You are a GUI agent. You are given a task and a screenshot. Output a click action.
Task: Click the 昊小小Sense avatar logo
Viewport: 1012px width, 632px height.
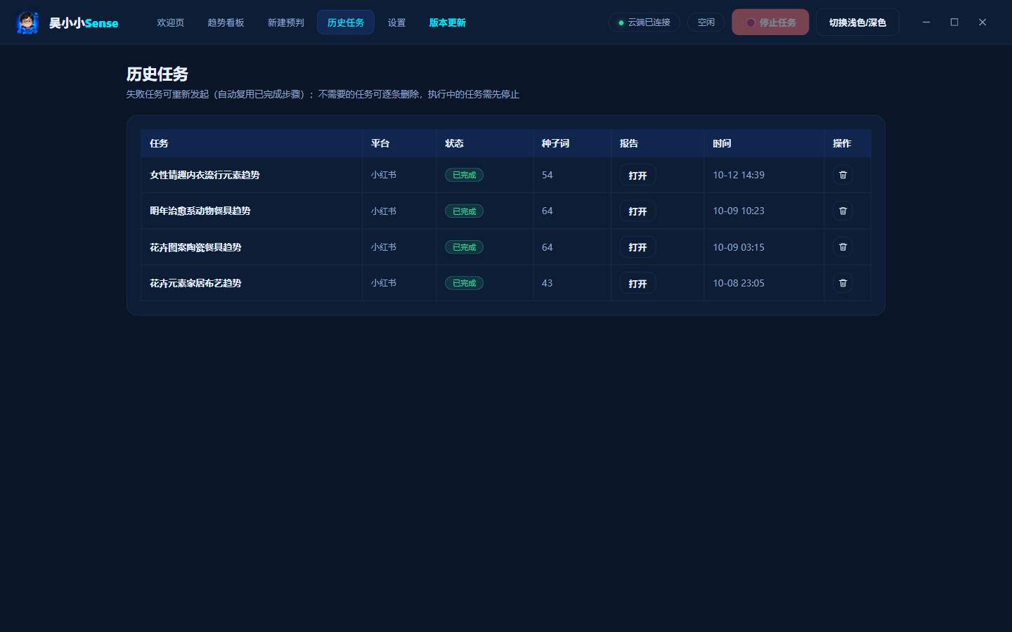click(27, 22)
